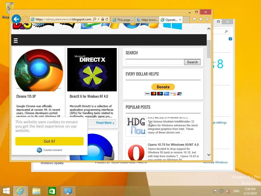View the security lock icon report
Screen dimensions: 261x196
103,19
